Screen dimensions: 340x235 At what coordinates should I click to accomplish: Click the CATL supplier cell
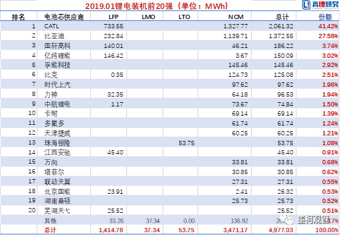tap(52, 26)
